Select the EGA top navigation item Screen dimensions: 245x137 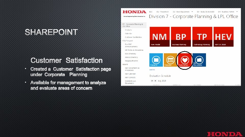pos(151,12)
